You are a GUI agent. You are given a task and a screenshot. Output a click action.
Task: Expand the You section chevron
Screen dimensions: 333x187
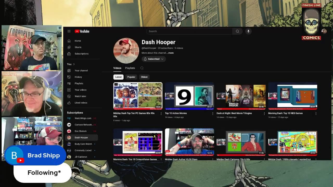pos(74,64)
